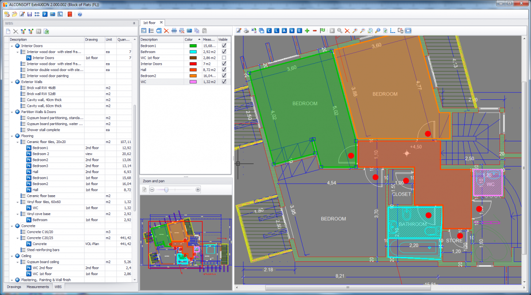Delete the measurement with the red X icon

[x=166, y=30]
